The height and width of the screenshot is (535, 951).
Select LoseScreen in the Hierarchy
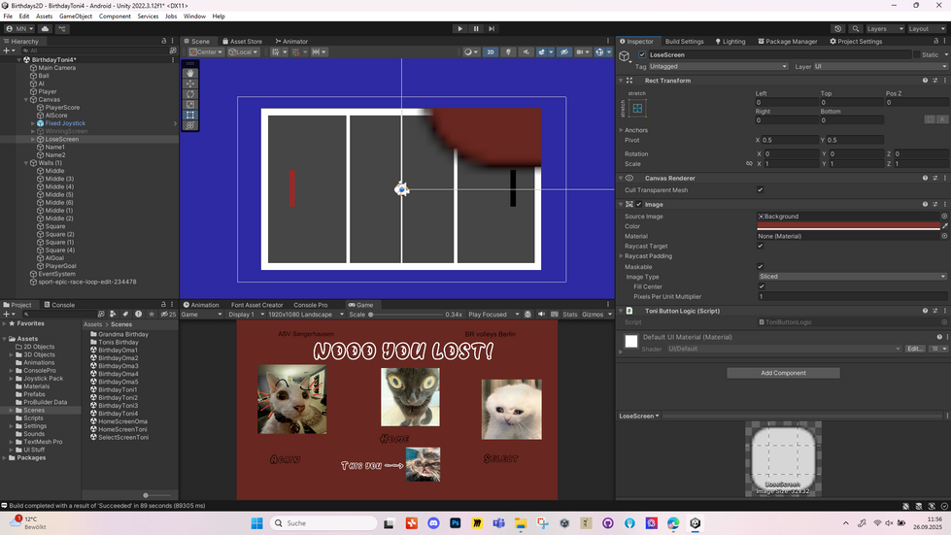coord(62,140)
